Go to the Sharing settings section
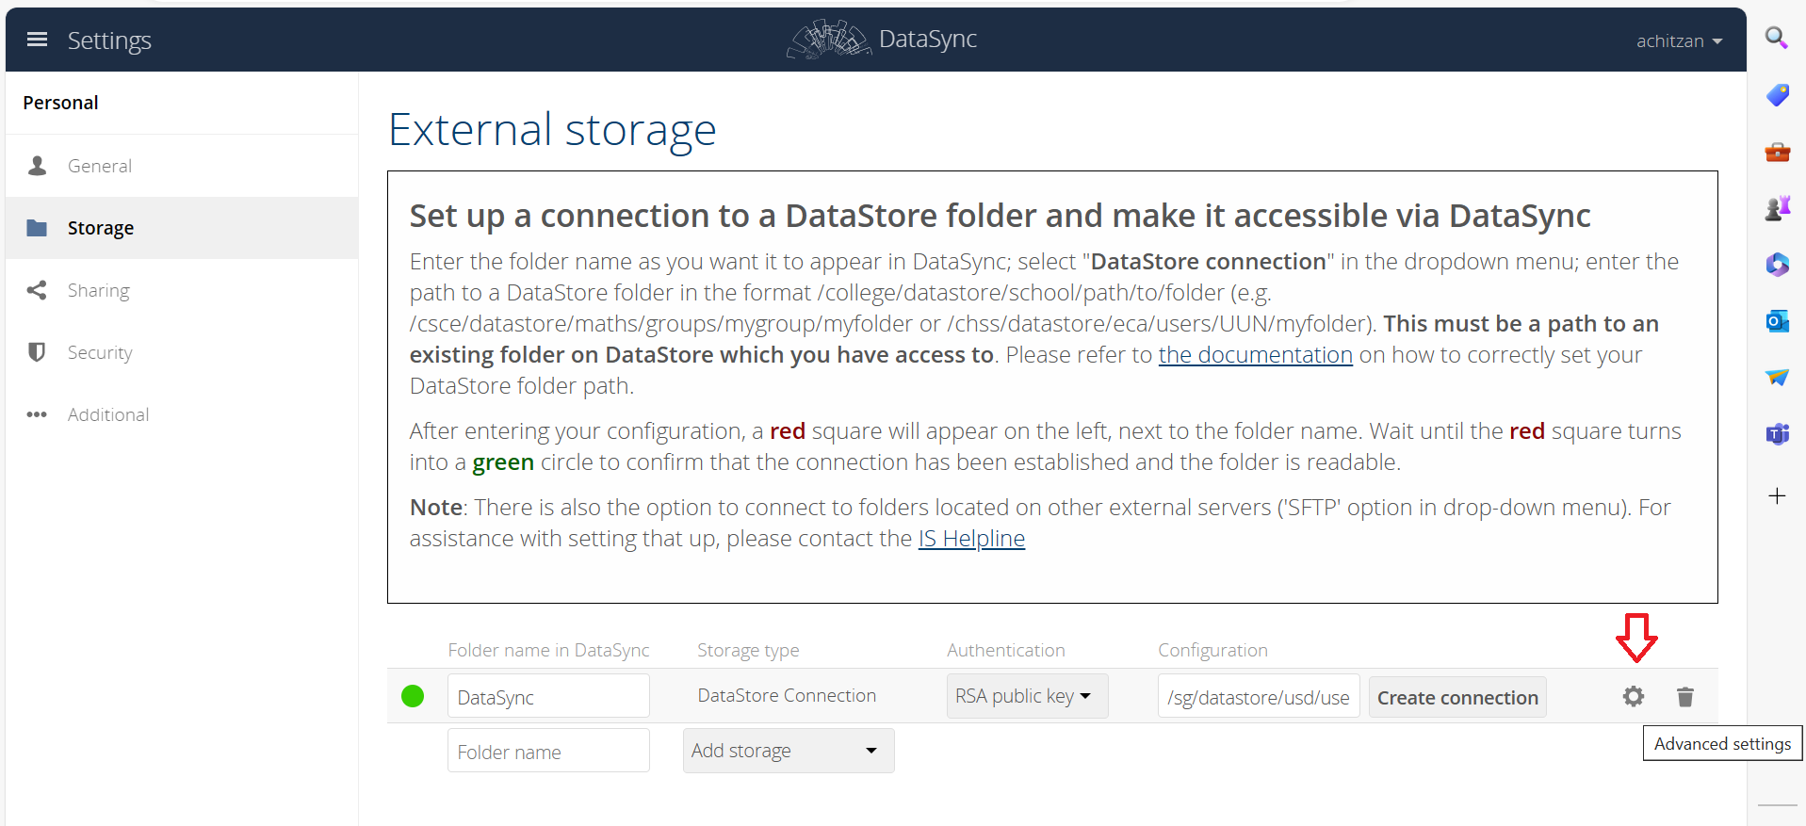The image size is (1806, 826). coord(182,290)
